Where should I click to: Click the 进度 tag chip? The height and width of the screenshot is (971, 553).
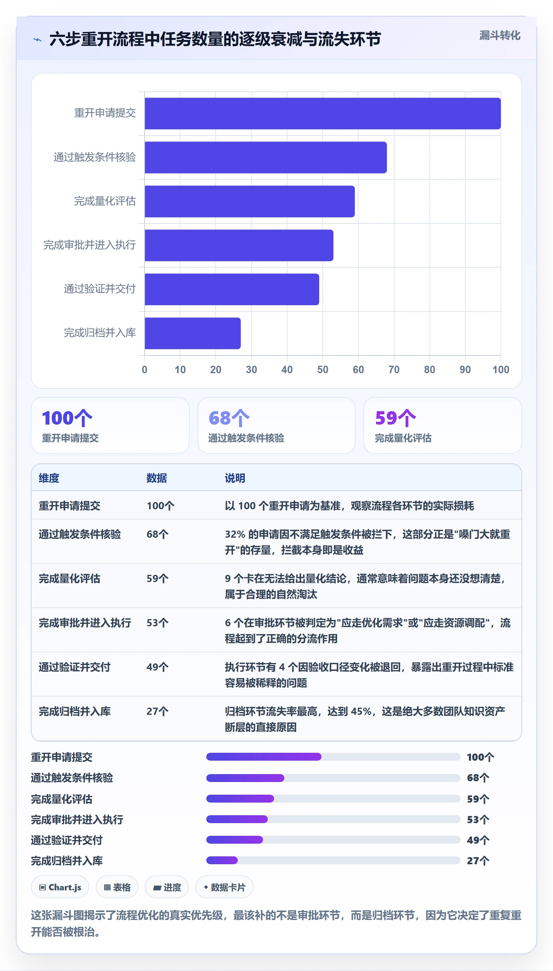tap(167, 887)
